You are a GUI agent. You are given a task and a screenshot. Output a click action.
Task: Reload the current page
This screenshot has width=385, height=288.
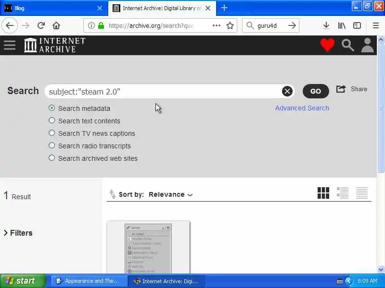41,25
